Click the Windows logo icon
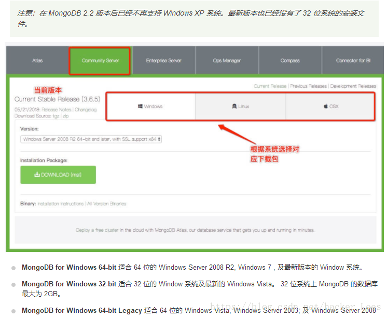This screenshot has width=387, height=317. (140, 107)
